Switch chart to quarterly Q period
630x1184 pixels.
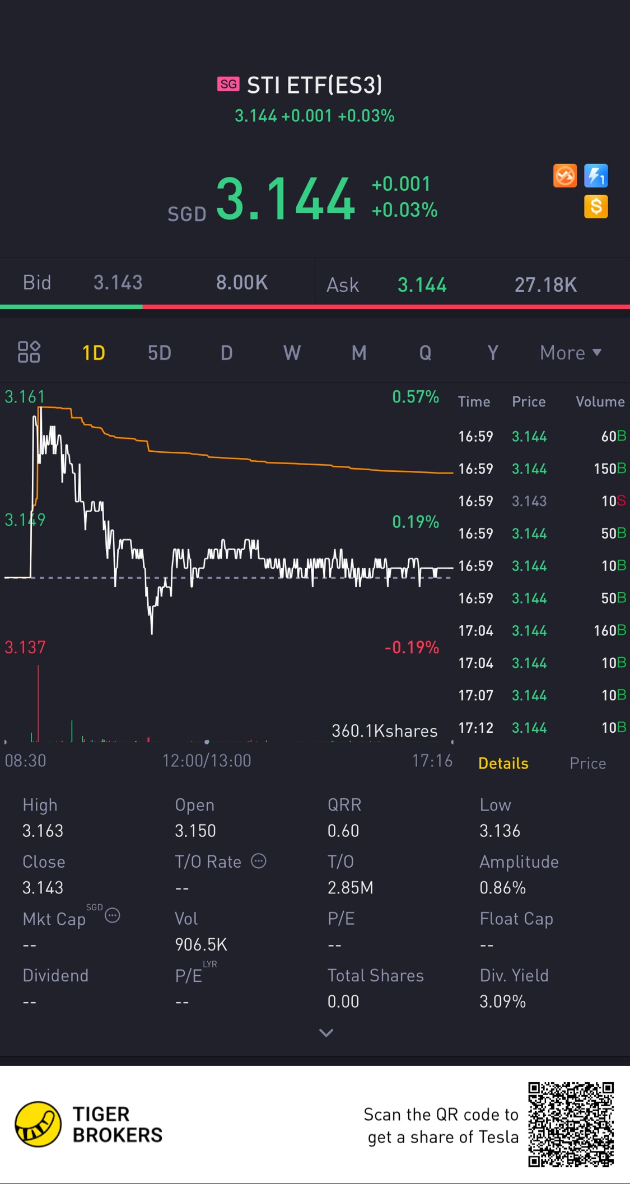pyautogui.click(x=426, y=353)
